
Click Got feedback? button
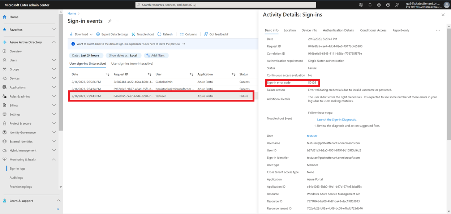click(x=216, y=34)
